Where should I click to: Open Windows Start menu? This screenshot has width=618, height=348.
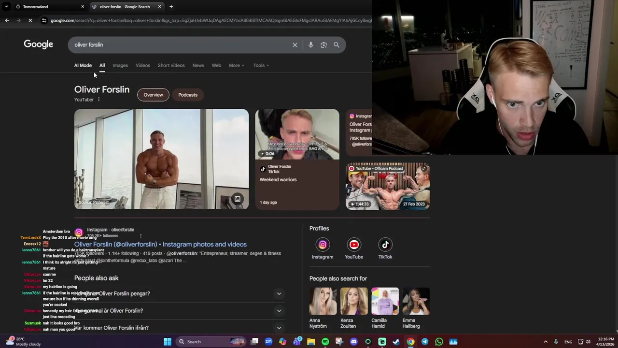(x=167, y=342)
